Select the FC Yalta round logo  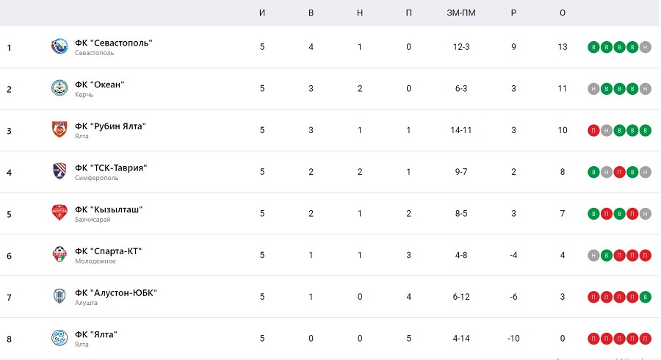click(59, 338)
